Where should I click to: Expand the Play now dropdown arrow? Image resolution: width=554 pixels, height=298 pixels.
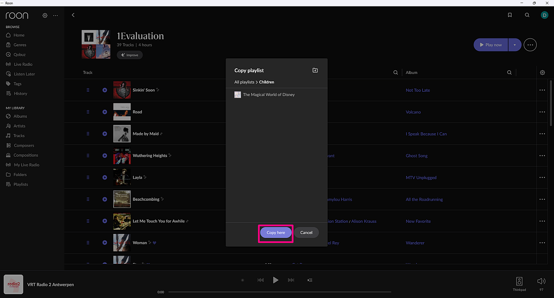[515, 45]
